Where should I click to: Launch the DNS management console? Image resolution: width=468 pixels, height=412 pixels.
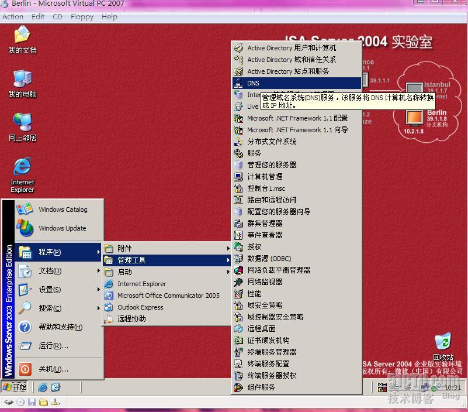297,83
